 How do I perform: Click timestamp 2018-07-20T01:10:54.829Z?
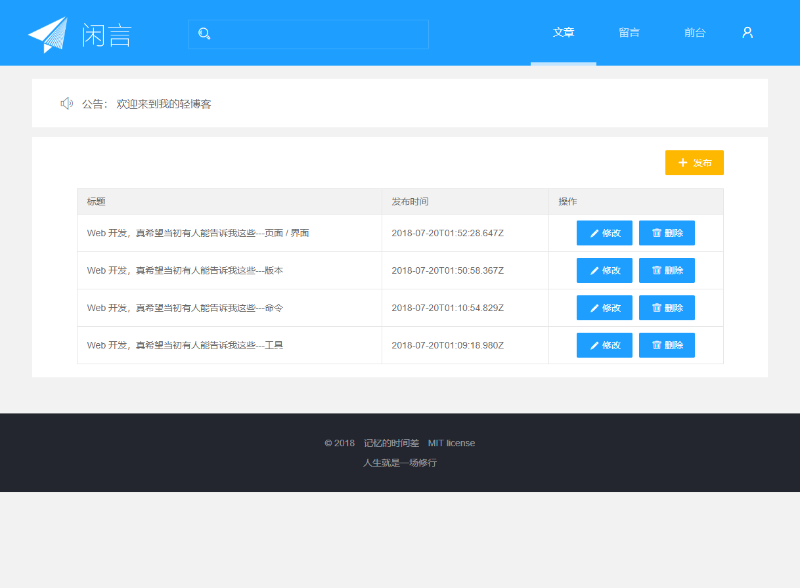coord(448,308)
